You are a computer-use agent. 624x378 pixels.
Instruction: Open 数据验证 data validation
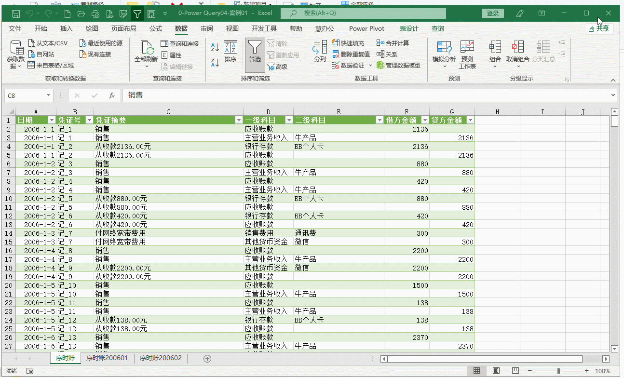[x=348, y=66]
